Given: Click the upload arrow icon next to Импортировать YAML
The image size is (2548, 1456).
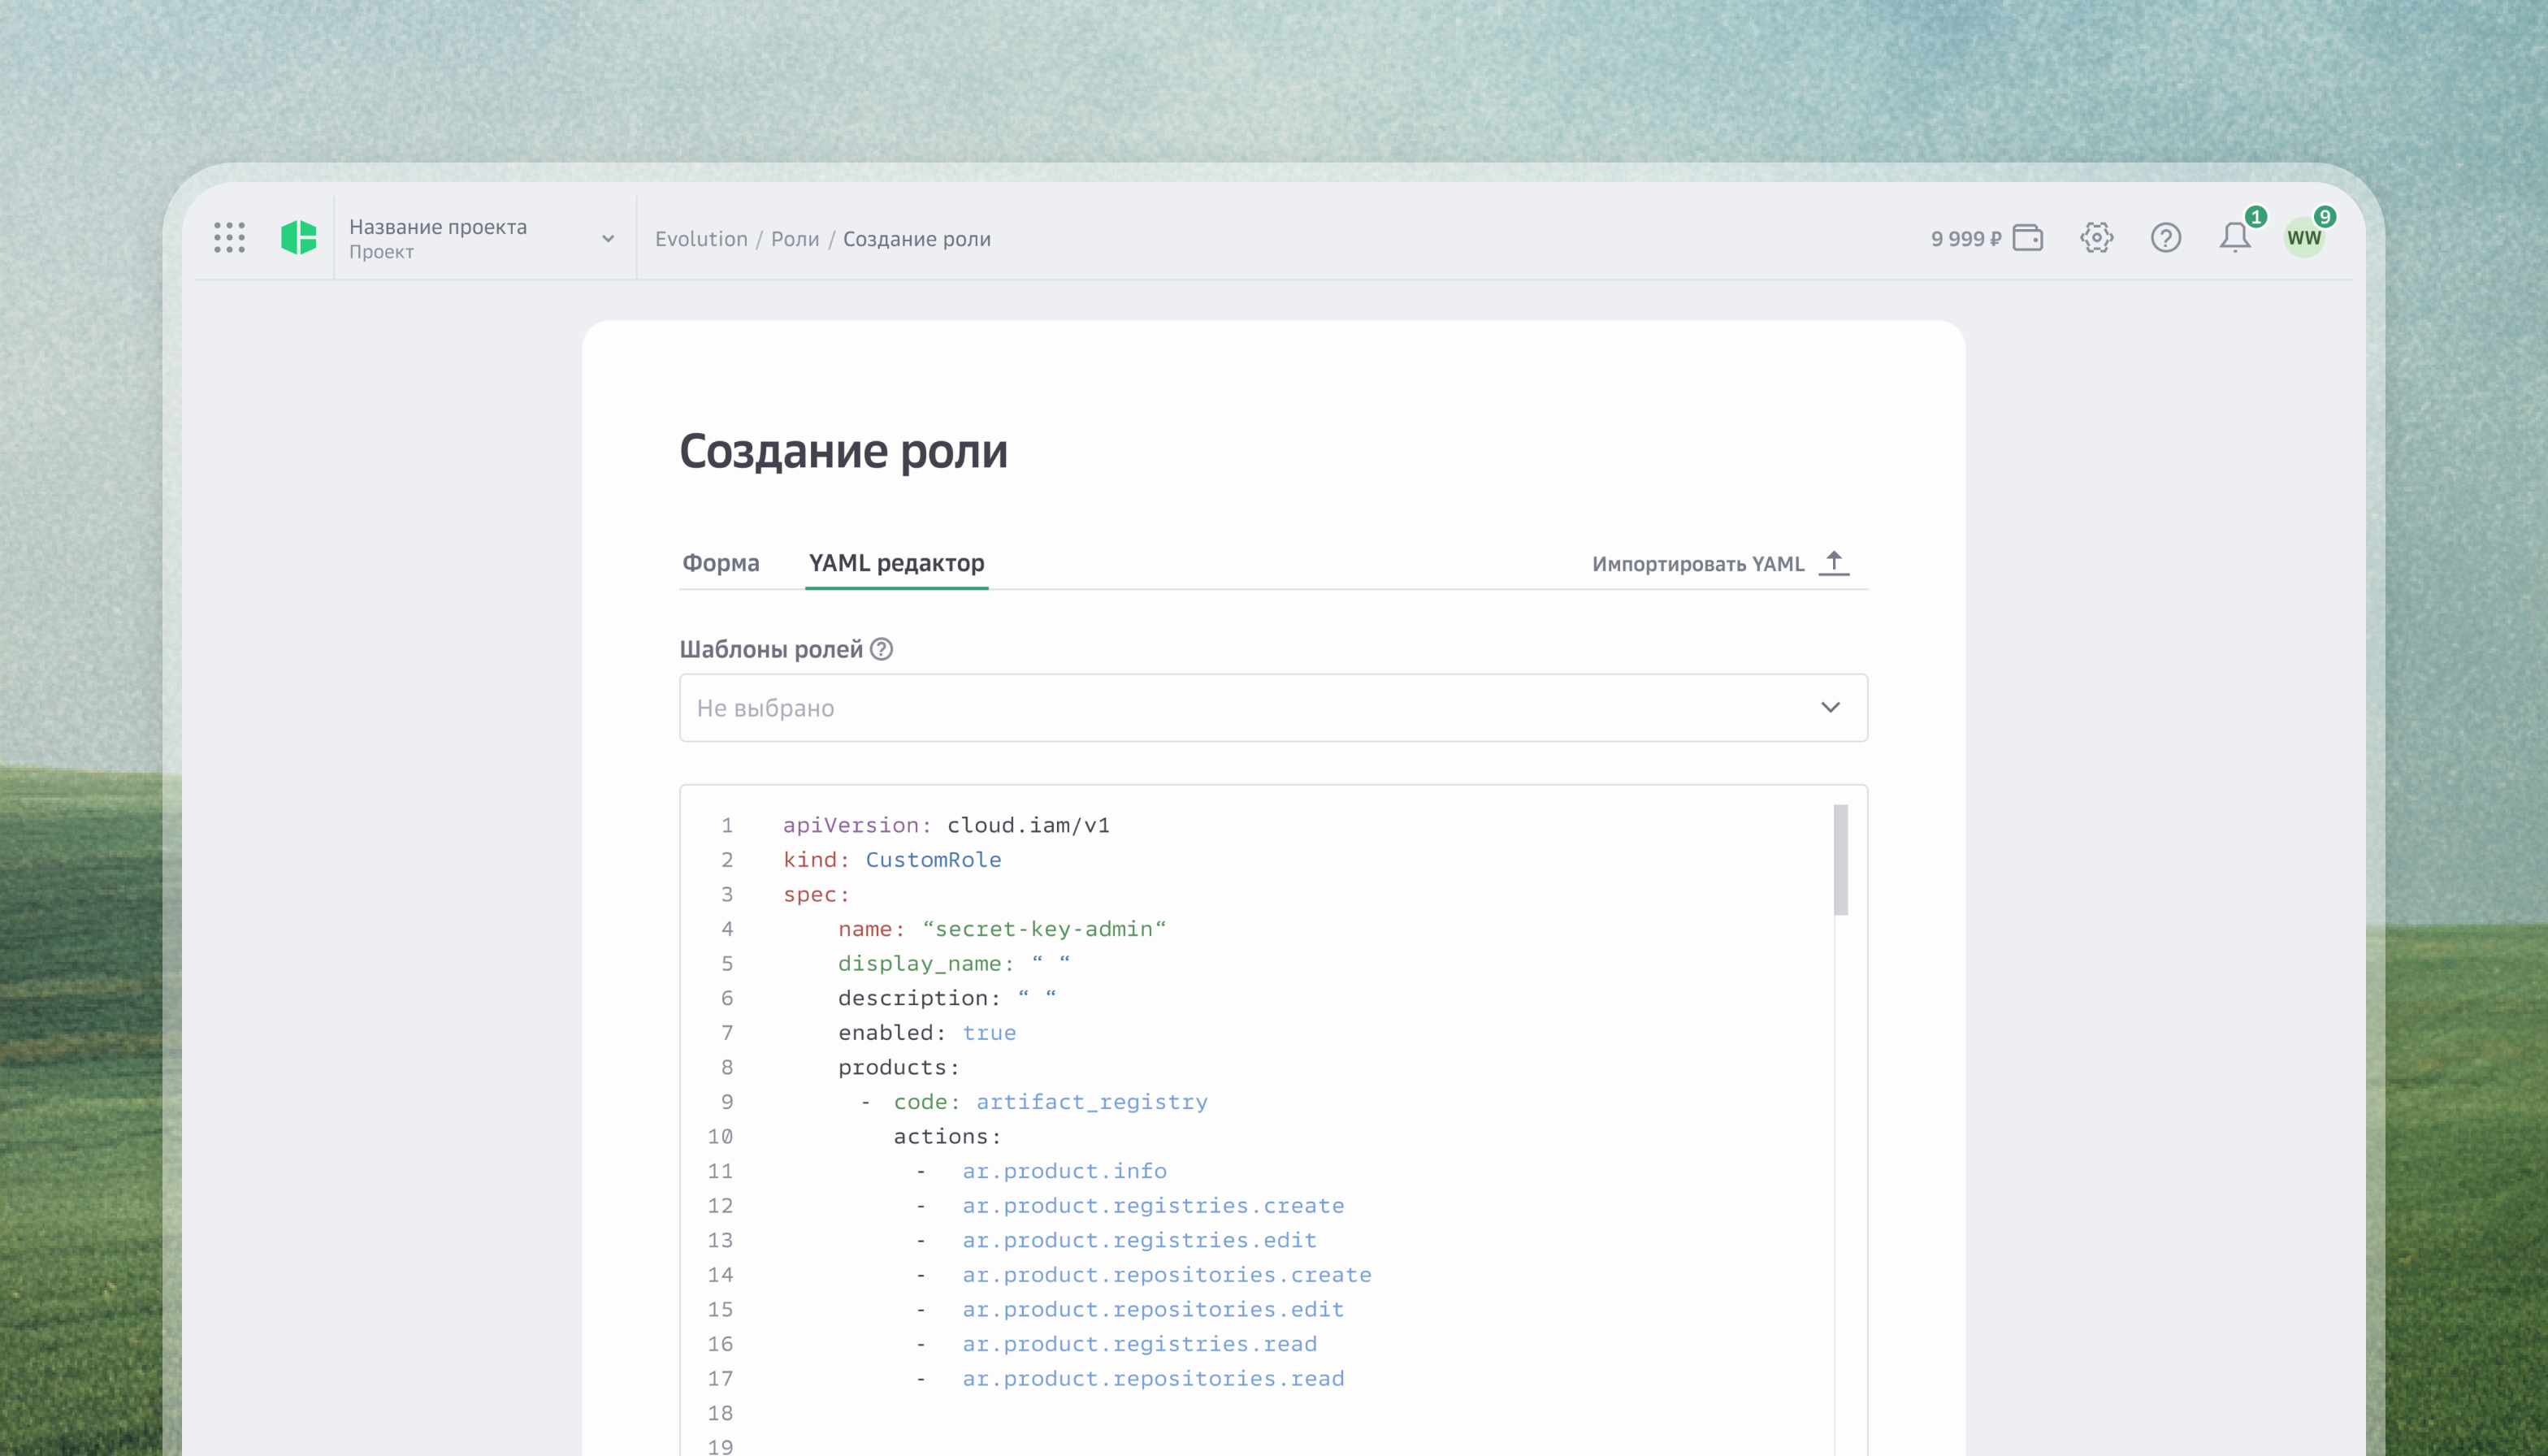Looking at the screenshot, I should tap(1834, 563).
